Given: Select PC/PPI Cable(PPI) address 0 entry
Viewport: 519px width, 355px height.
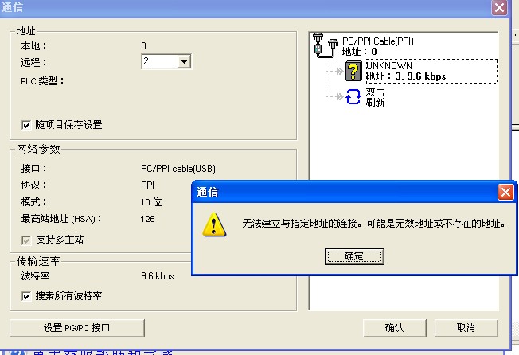Looking at the screenshot, I should (x=377, y=46).
